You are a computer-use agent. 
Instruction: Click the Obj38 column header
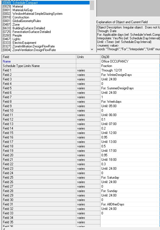[130, 57]
